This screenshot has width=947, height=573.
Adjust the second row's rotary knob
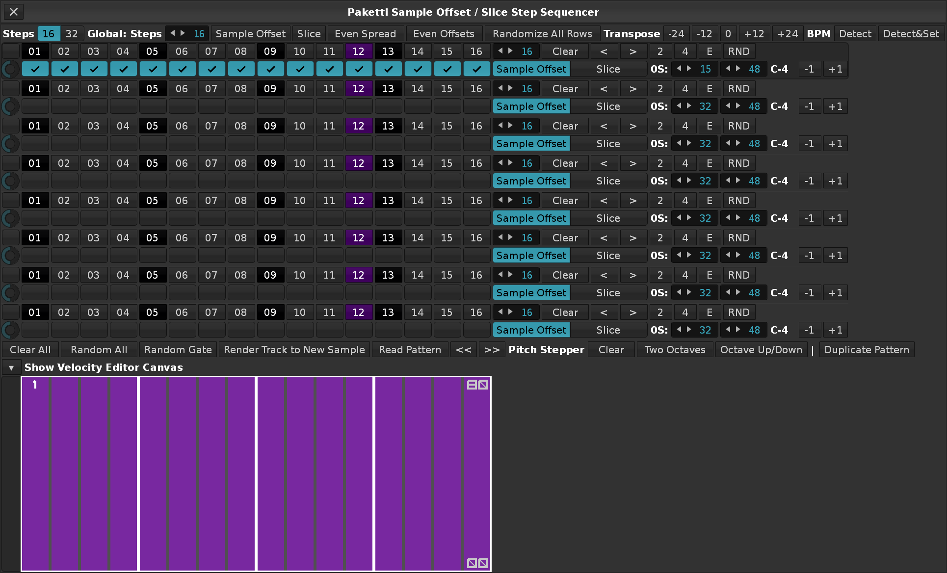(10, 106)
